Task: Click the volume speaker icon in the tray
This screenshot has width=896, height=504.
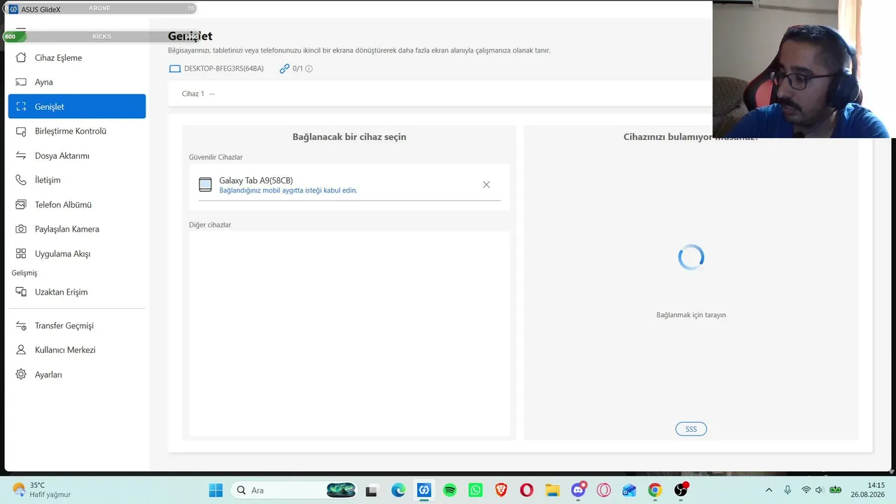Action: (x=820, y=490)
